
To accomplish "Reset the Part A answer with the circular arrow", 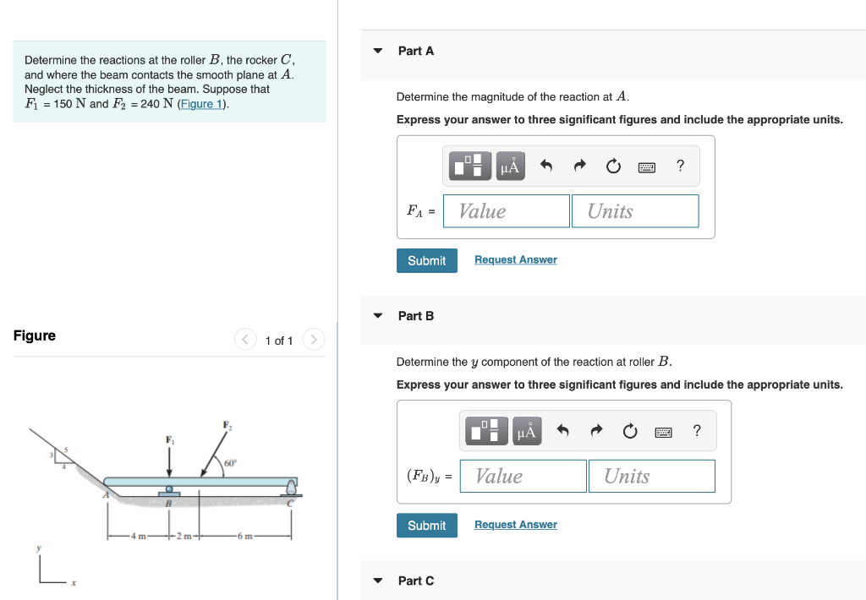I will [612, 166].
